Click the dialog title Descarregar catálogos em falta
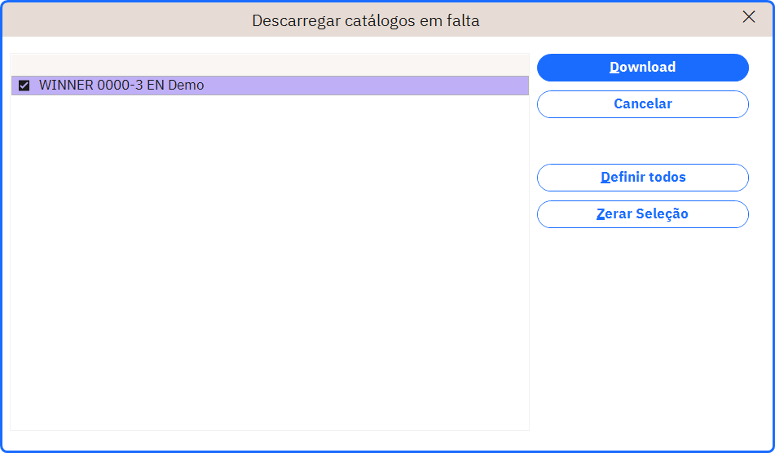 tap(366, 20)
